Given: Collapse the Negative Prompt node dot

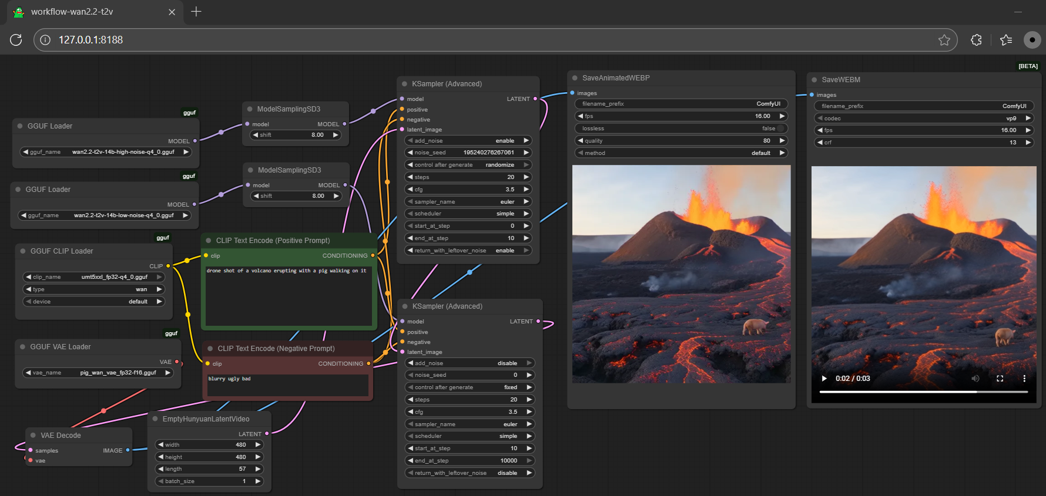Looking at the screenshot, I should [x=210, y=349].
